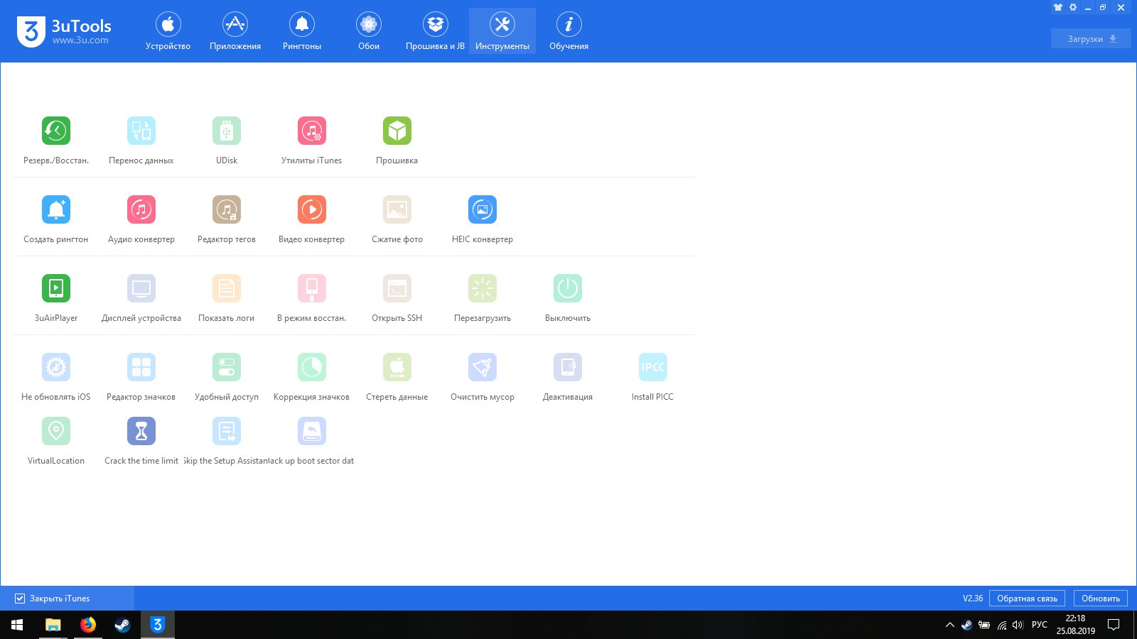Open the skin shirt icon in title bar
The width and height of the screenshot is (1137, 639).
pyautogui.click(x=1058, y=8)
